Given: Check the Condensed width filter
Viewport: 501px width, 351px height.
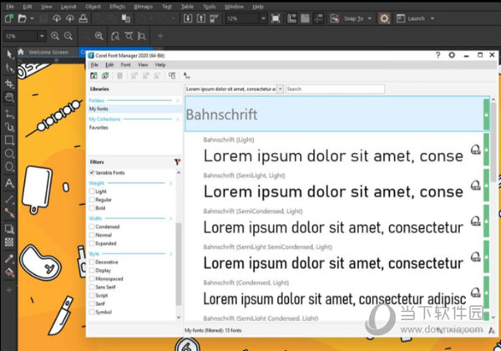Looking at the screenshot, I should pyautogui.click(x=92, y=226).
